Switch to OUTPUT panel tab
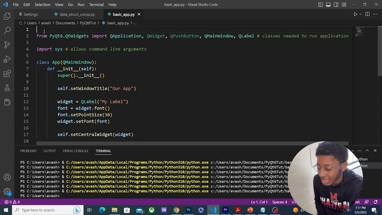 pyautogui.click(x=50, y=151)
